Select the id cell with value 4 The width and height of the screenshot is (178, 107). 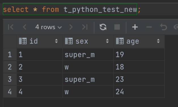(x=40, y=92)
